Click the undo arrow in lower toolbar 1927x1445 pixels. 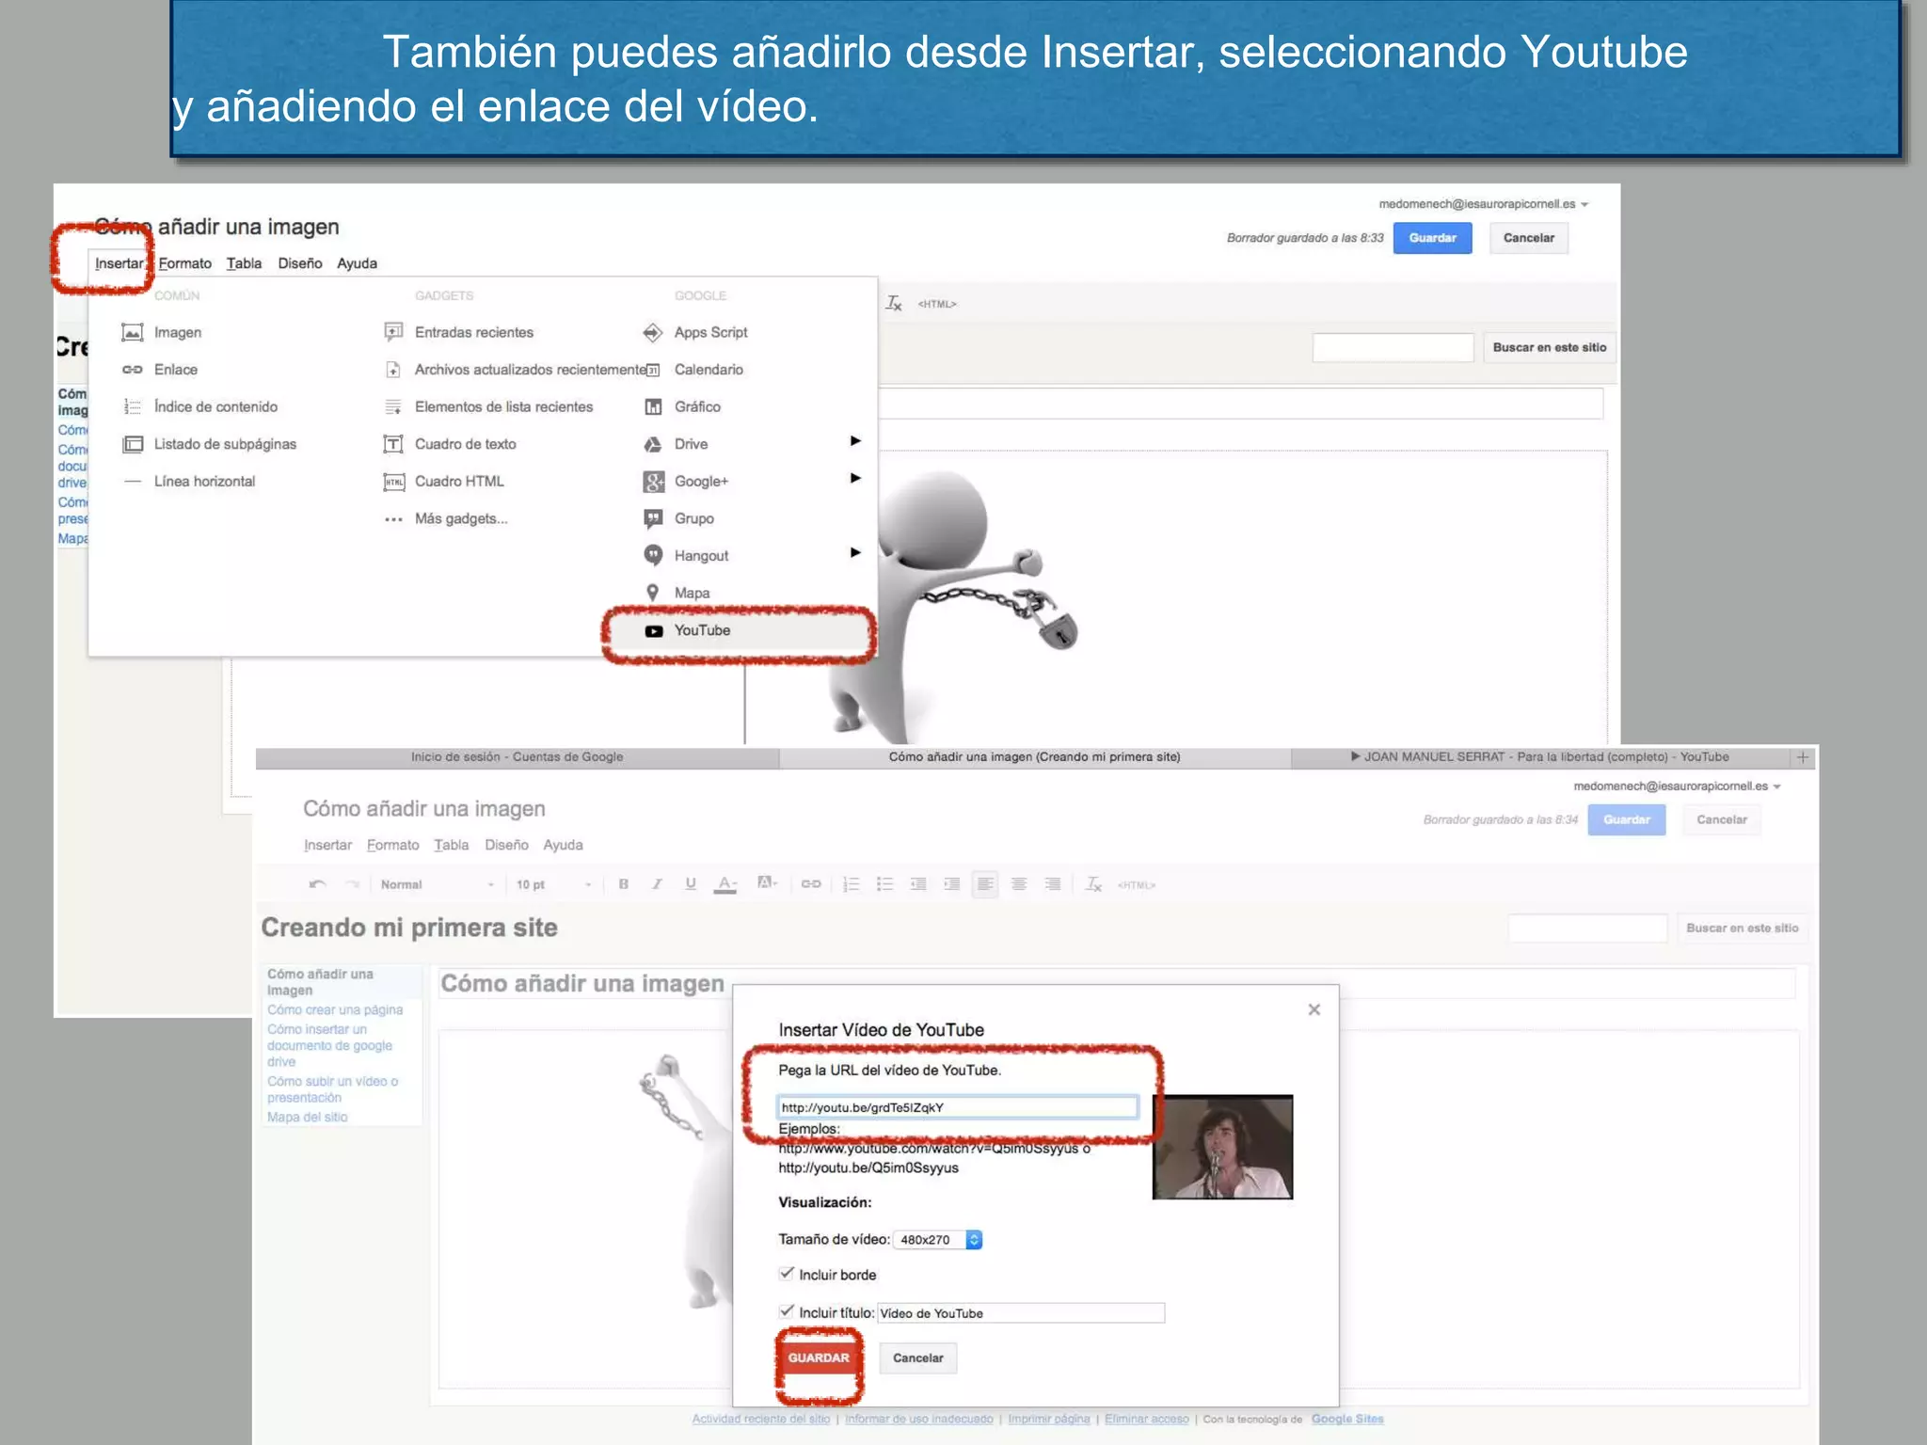point(317,883)
